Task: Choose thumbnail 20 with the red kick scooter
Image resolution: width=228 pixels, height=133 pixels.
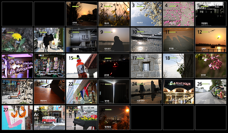Action: tap(17, 92)
